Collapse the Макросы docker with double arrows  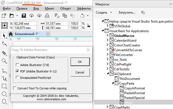171,4
